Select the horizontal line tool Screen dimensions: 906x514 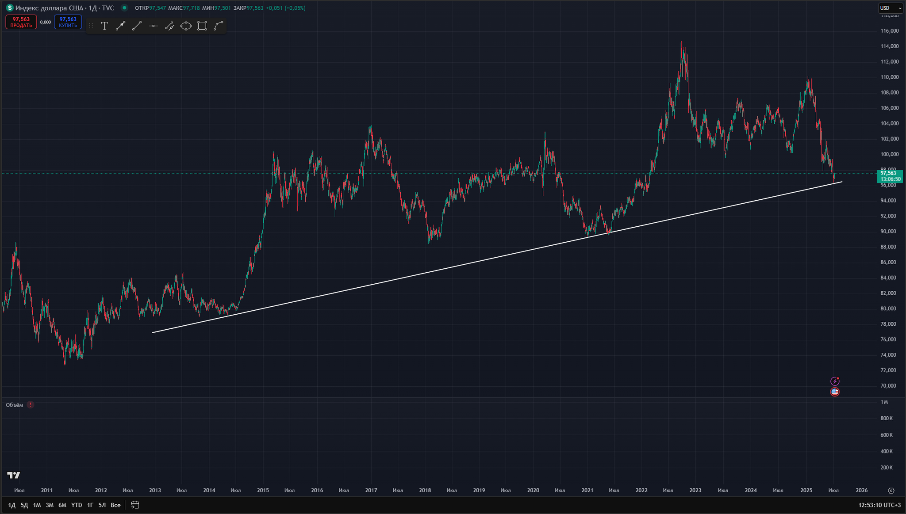point(153,26)
